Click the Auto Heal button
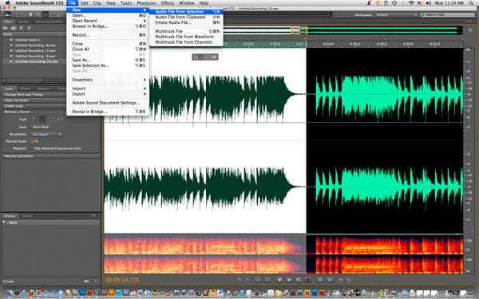 [41, 127]
